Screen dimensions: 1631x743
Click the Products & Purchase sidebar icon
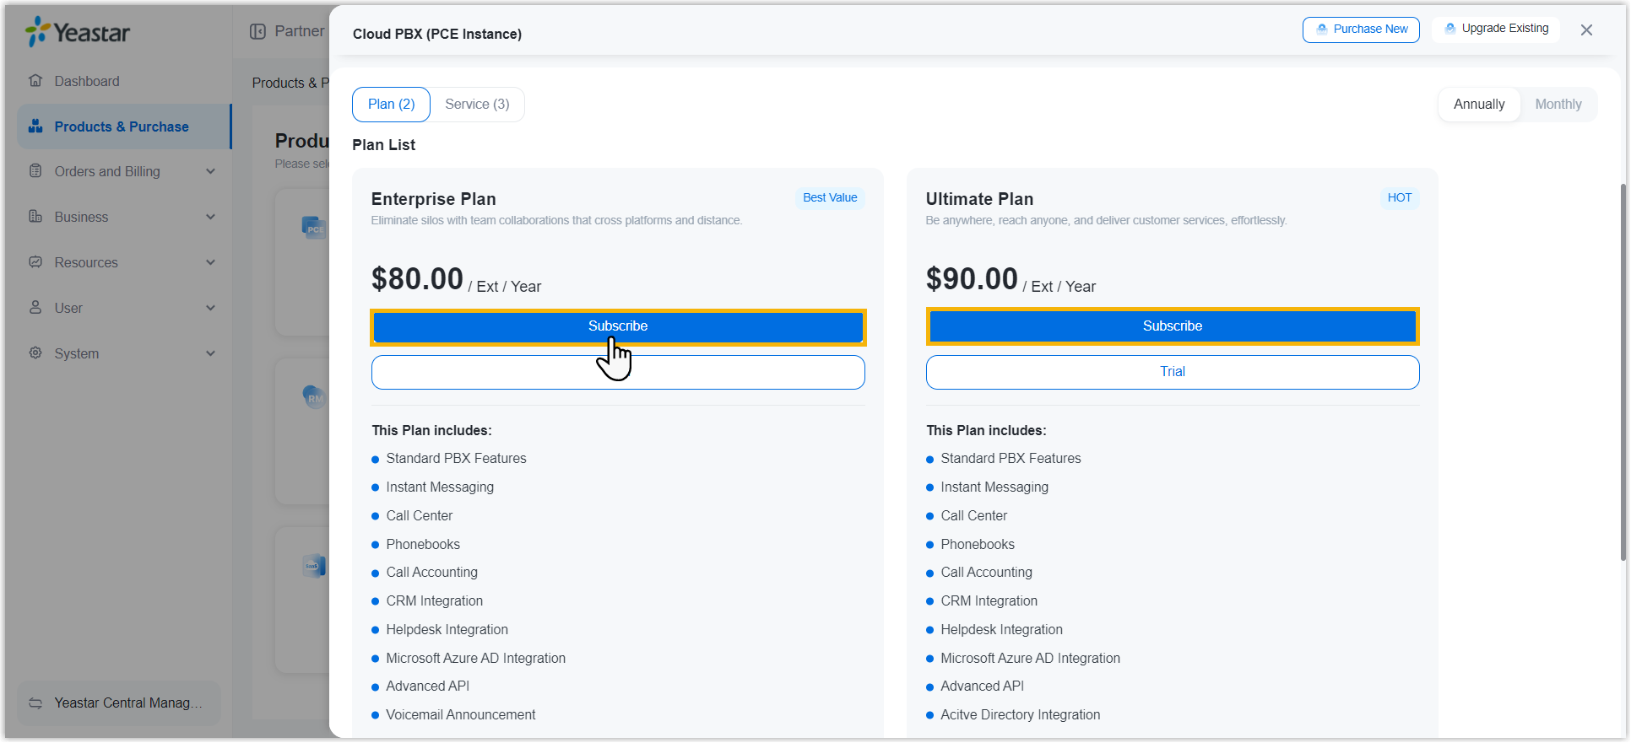[35, 127]
